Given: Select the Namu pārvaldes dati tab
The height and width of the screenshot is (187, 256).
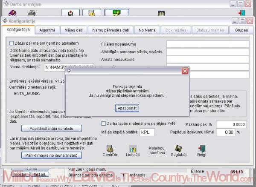Looking at the screenshot, I should tap(111, 30).
